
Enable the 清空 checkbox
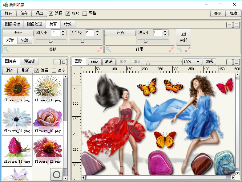[54, 71]
